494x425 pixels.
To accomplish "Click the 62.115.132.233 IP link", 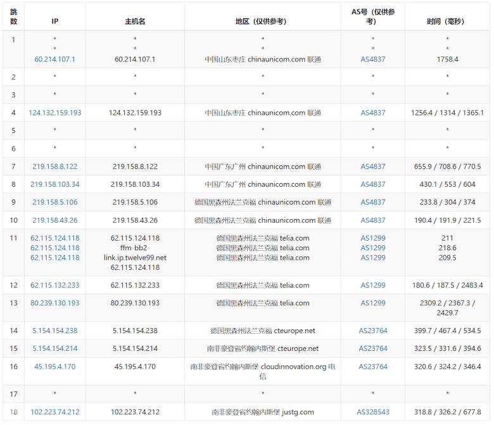I will [55, 285].
